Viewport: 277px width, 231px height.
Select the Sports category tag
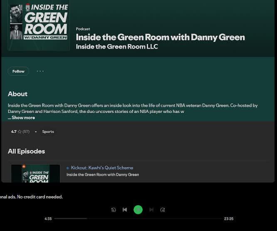48,132
